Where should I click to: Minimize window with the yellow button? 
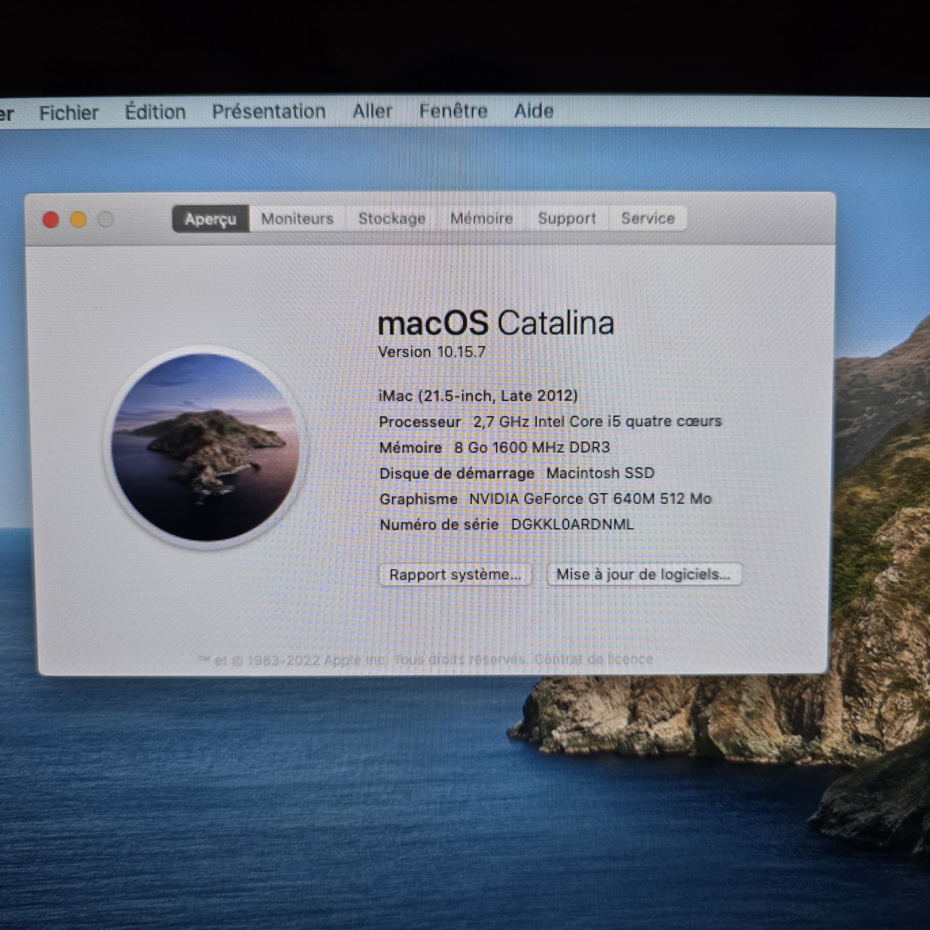(x=78, y=220)
